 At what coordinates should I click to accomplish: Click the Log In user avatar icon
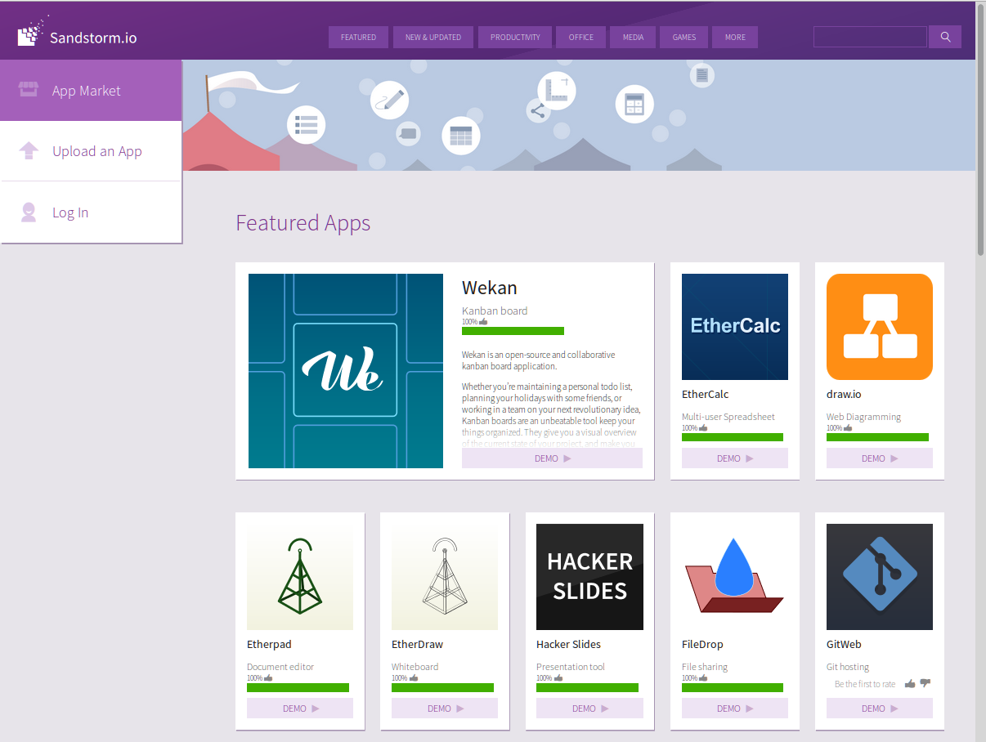(29, 212)
